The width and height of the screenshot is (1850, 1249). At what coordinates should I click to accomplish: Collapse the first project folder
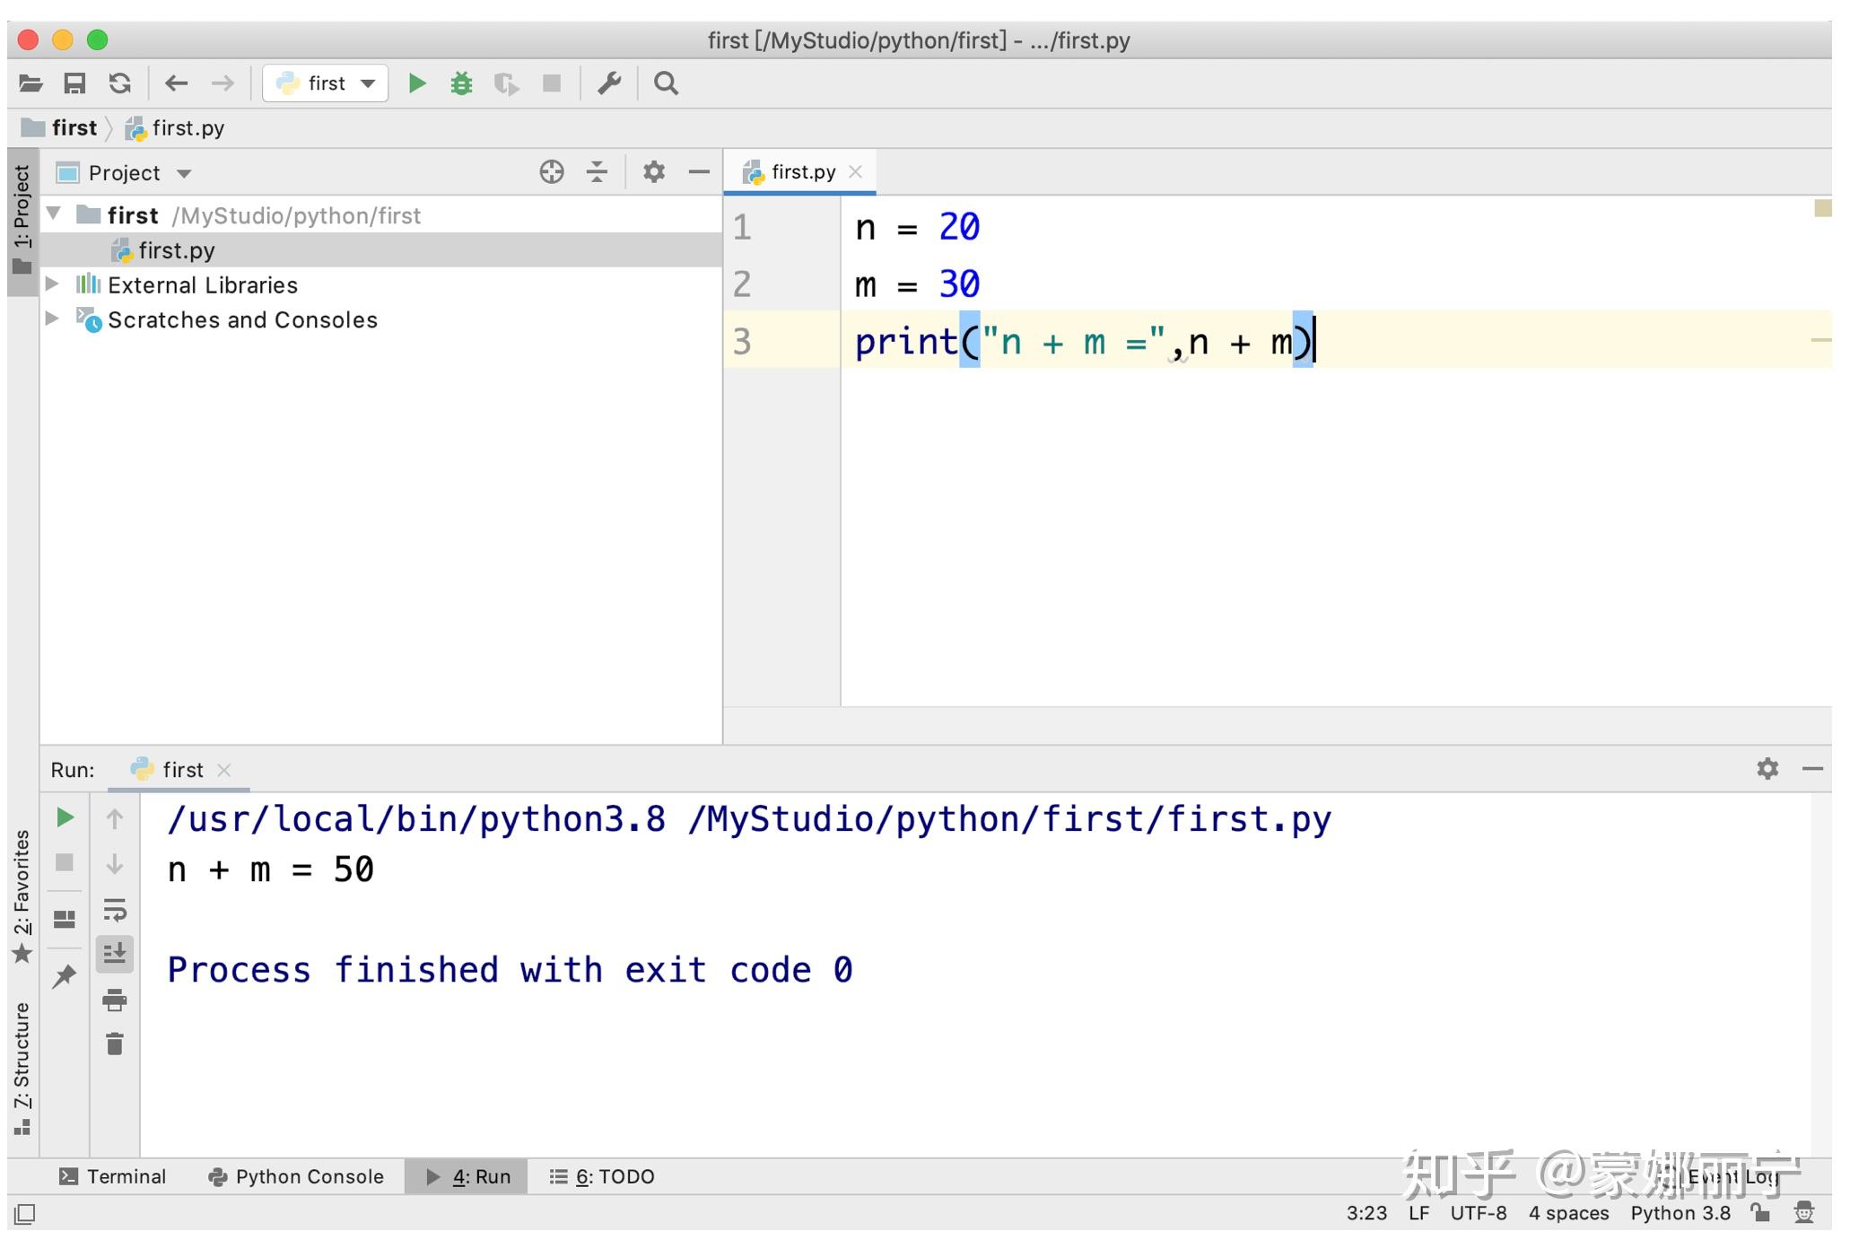point(52,214)
